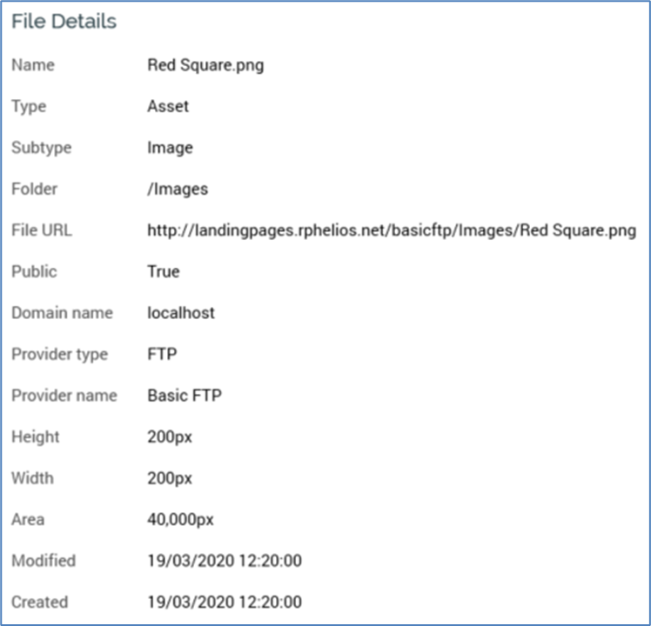Click the File URL label

pos(41,230)
